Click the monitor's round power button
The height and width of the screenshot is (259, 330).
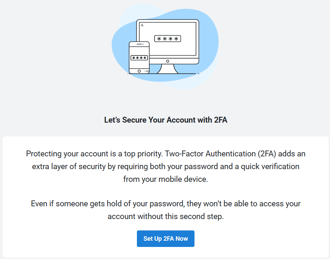(x=168, y=61)
